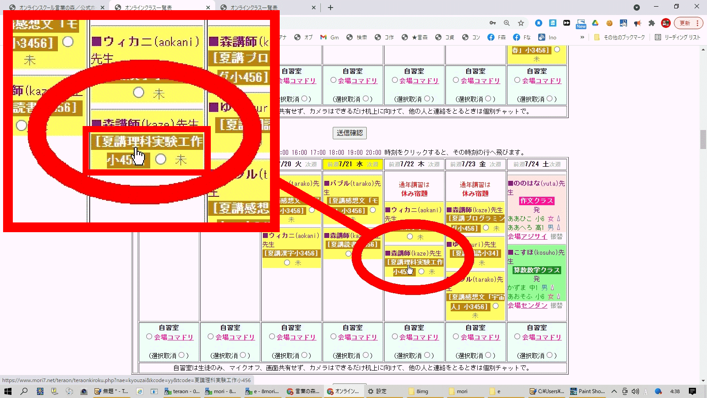Open the Facebook 'Fな' bookmark

(521, 38)
